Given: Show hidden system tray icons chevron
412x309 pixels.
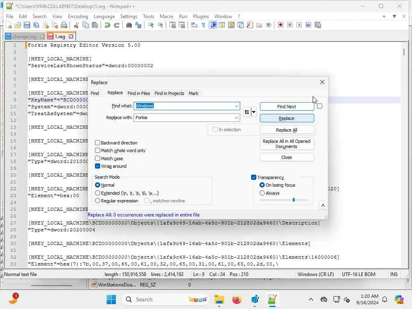Looking at the screenshot, I should coord(311,299).
